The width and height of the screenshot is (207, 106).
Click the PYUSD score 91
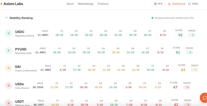178,52
